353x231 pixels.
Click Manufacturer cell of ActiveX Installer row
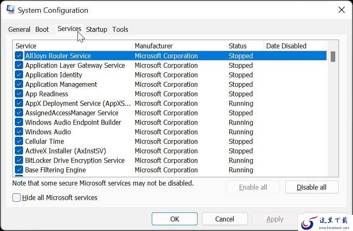(x=166, y=150)
